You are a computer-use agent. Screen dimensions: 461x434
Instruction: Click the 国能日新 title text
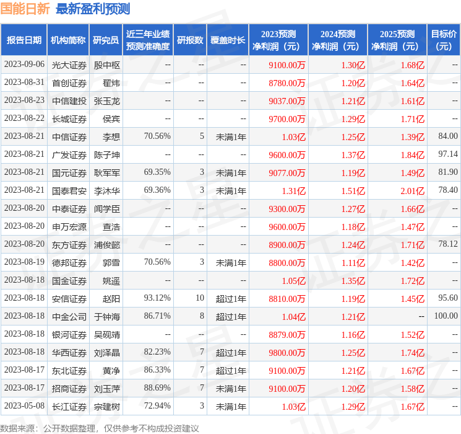(x=25, y=9)
